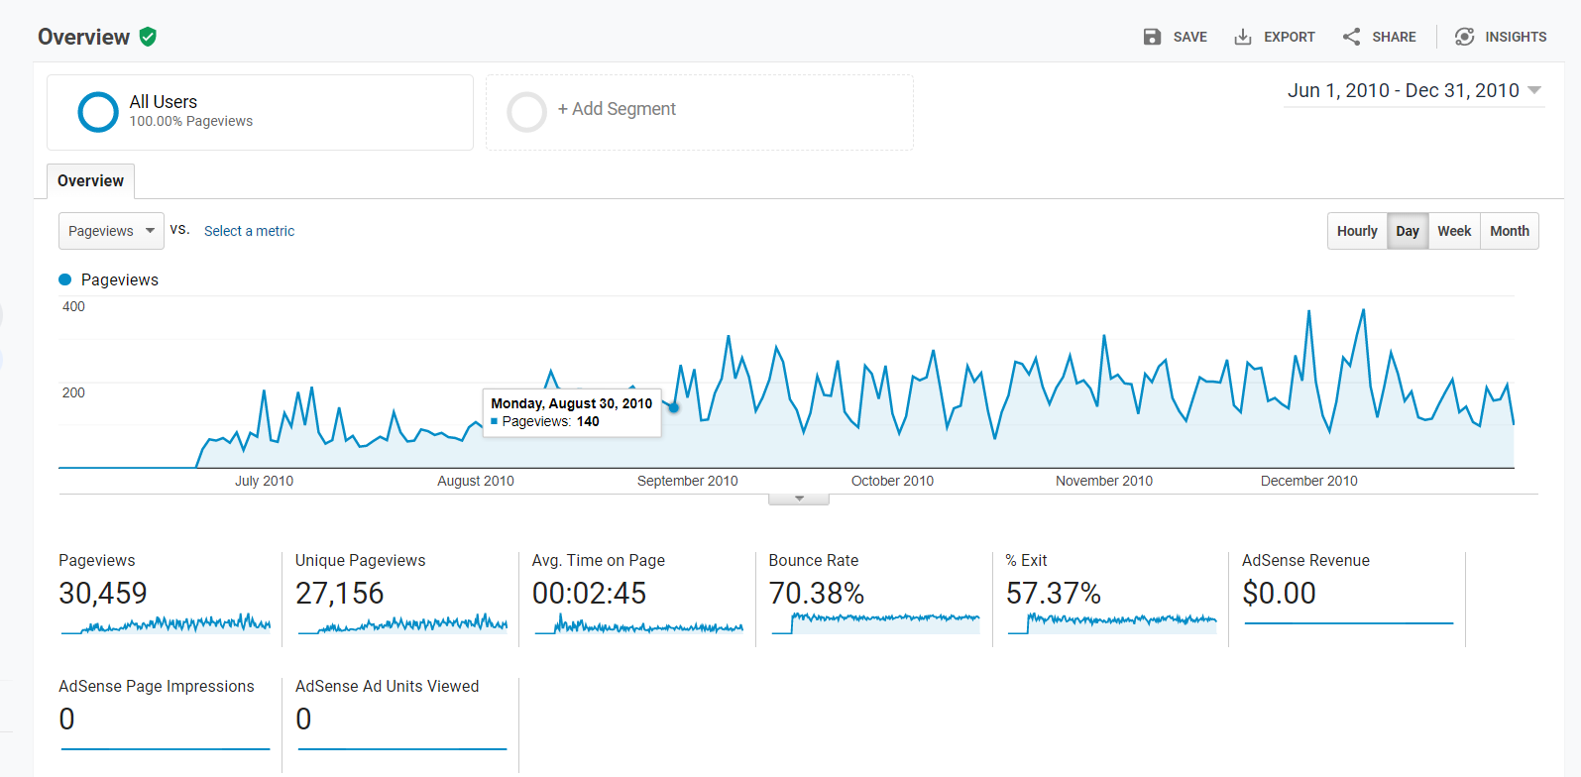This screenshot has height=777, width=1581.
Task: Click the 00:02:45 average time value
Action: [589, 593]
